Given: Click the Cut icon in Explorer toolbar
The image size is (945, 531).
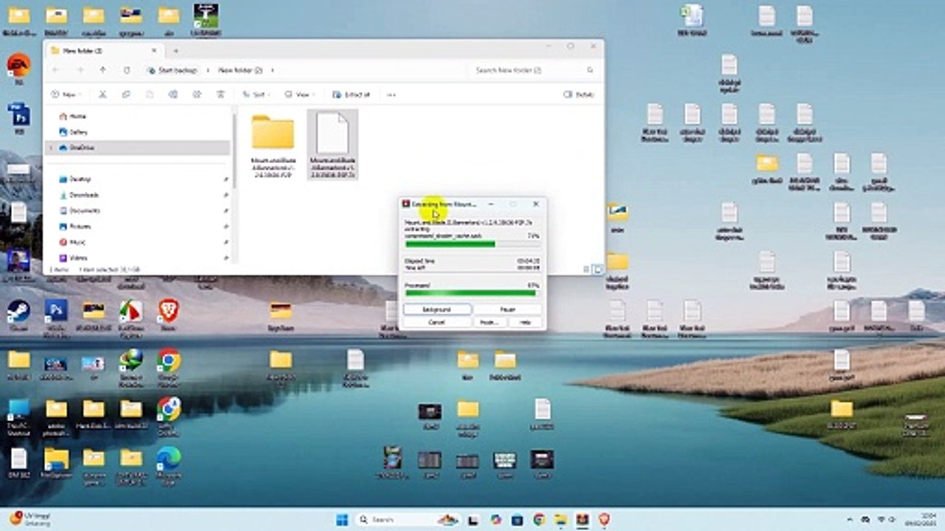Looking at the screenshot, I should [x=103, y=94].
